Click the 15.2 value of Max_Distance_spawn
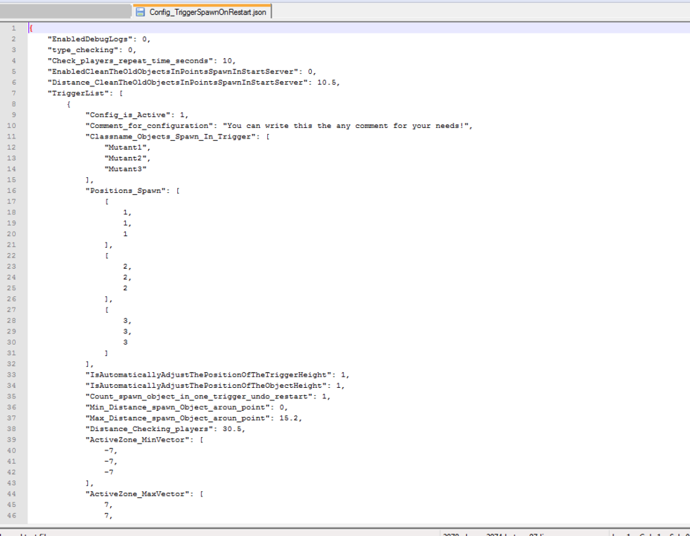 pyautogui.click(x=289, y=418)
